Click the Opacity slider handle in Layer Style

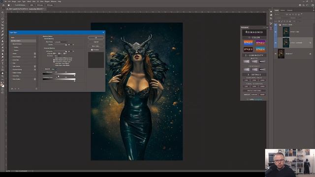(x=66, y=45)
